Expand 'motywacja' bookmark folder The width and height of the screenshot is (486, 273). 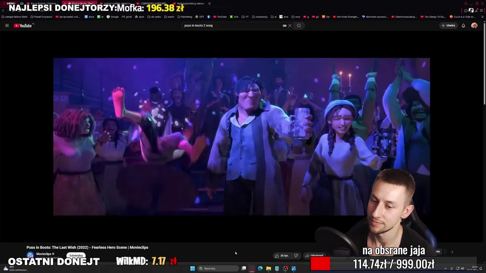tap(260, 17)
